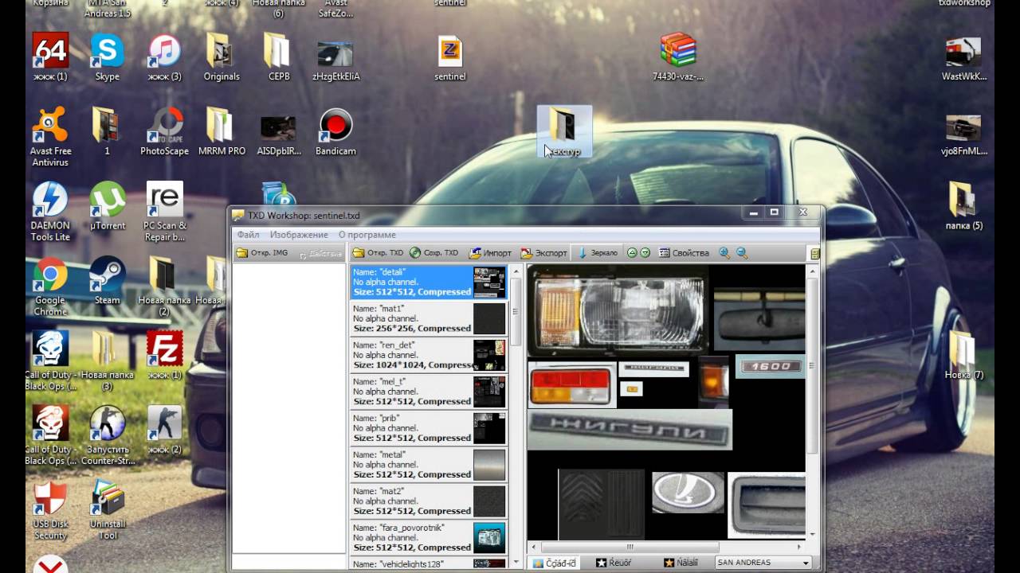Select the 74430-vaz archive on desktop

(x=678, y=58)
